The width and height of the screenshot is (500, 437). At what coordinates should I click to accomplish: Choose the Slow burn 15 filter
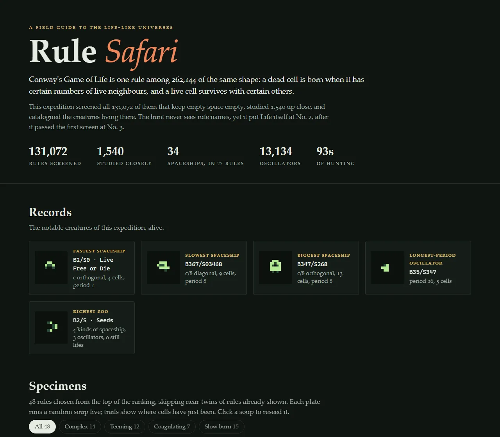click(221, 426)
